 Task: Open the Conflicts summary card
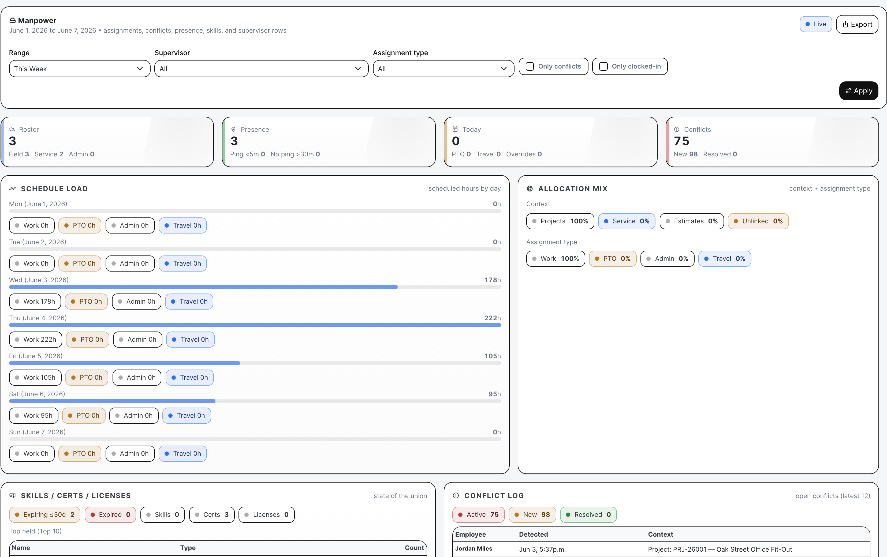click(x=773, y=142)
